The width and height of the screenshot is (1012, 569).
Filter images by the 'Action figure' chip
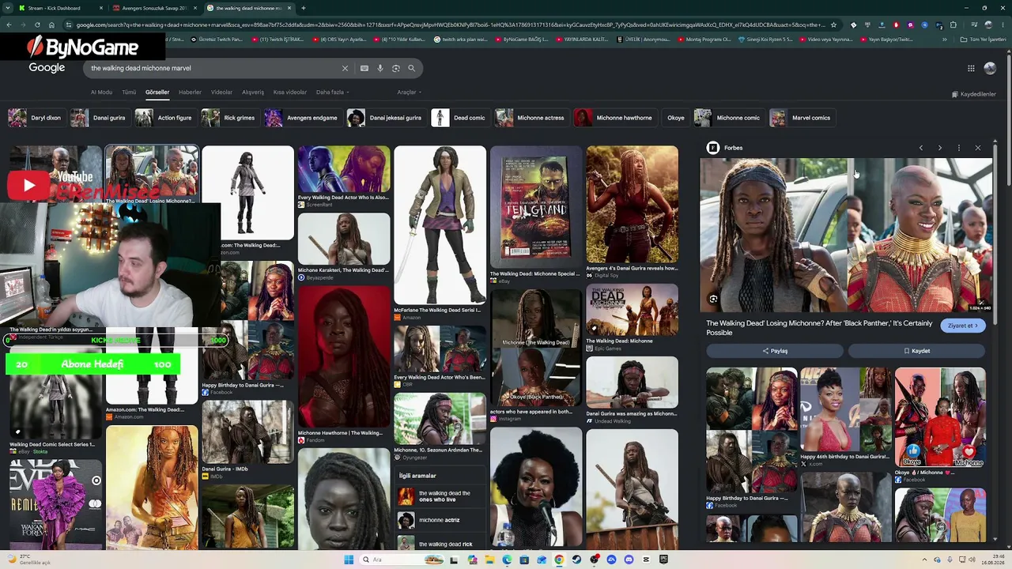(x=164, y=118)
